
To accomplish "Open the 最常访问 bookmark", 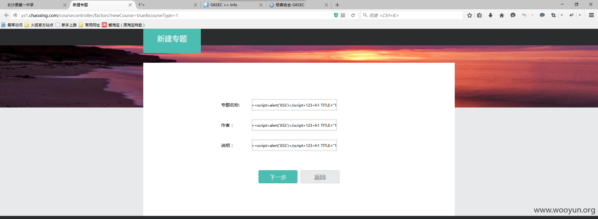I will tap(12, 25).
